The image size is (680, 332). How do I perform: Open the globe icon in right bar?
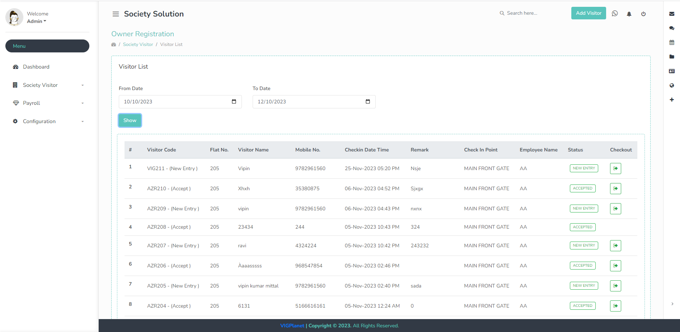coord(672,85)
